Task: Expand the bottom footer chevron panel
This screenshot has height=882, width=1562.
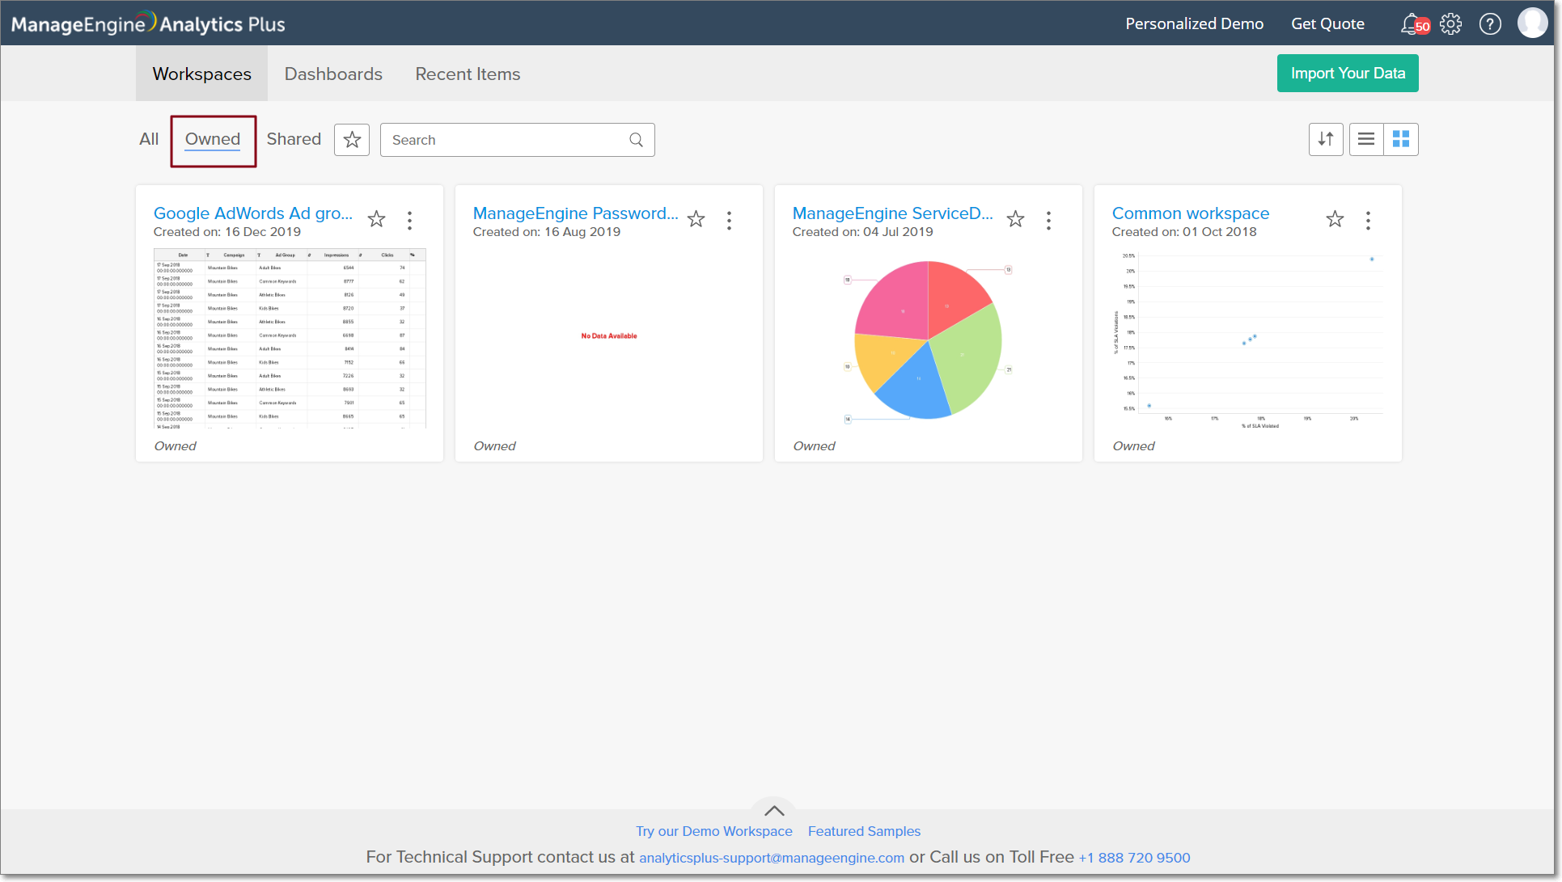Action: [x=774, y=810]
